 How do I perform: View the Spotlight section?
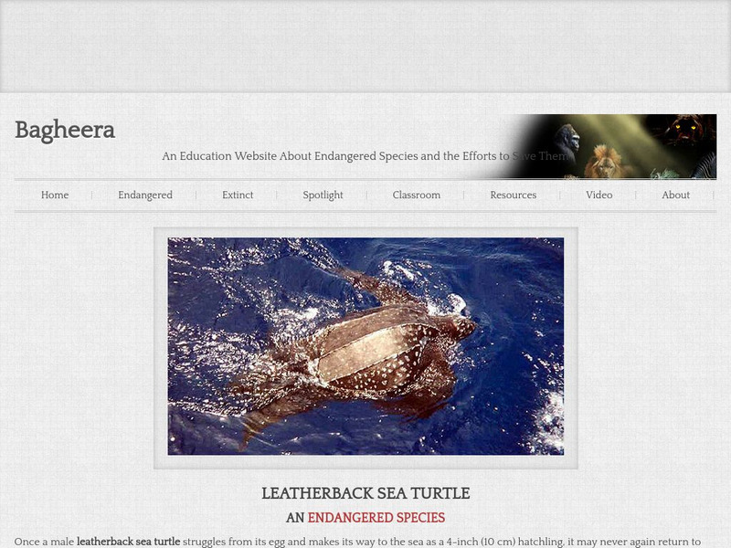[x=323, y=195]
